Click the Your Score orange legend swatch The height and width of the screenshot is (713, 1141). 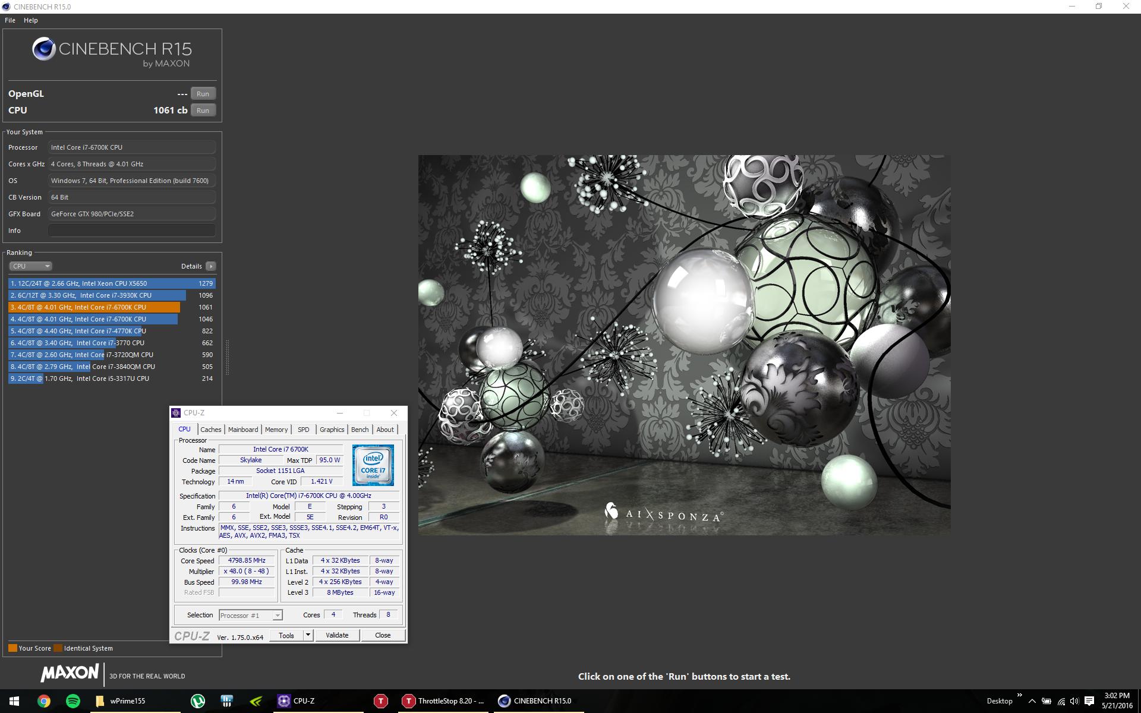tap(12, 648)
